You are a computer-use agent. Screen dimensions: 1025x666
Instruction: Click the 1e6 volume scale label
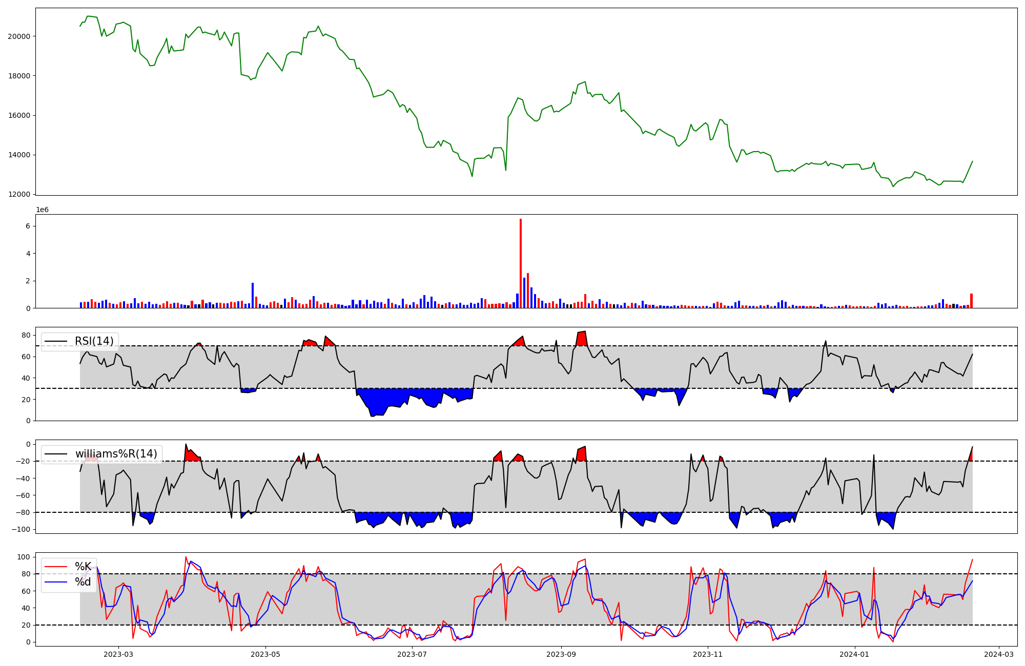tap(42, 210)
